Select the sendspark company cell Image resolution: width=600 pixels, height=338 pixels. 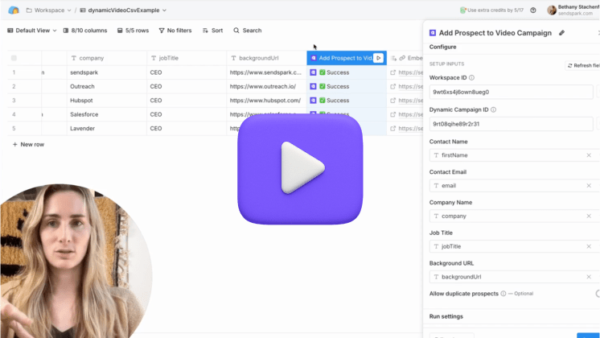[107, 72]
